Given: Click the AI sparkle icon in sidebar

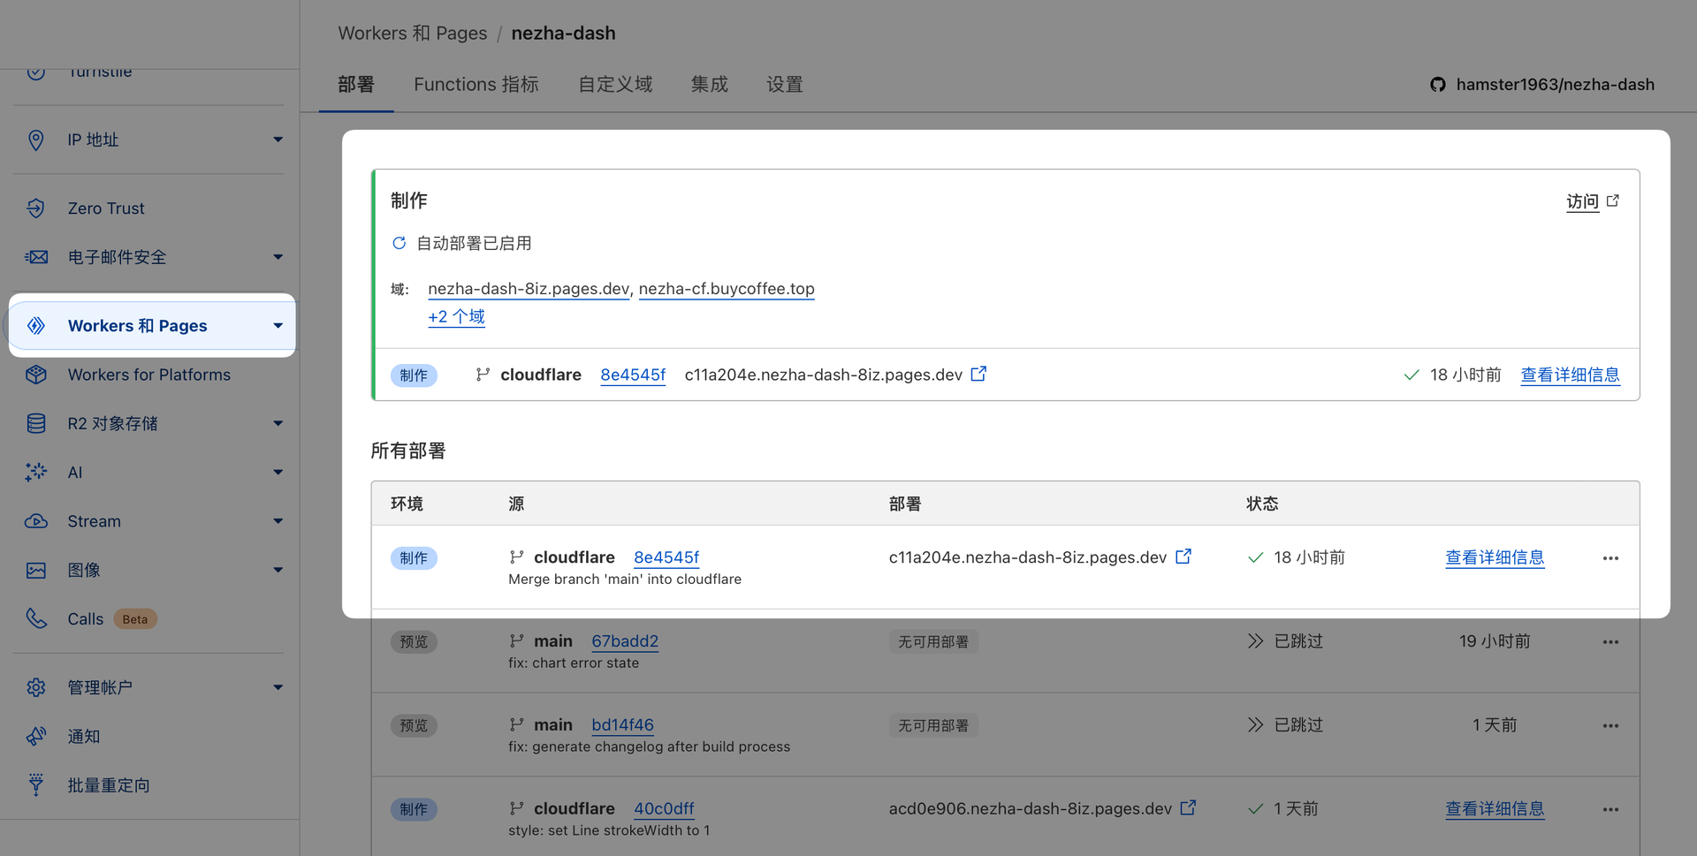Looking at the screenshot, I should point(35,473).
